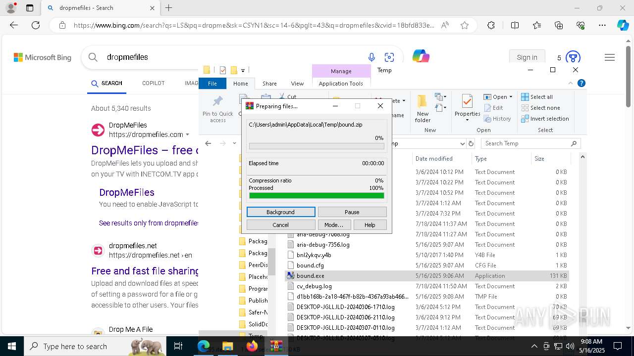Open Free and fast file sharing link

(145, 271)
